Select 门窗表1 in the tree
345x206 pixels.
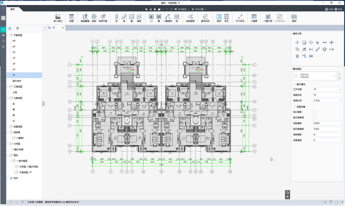coord(20,138)
